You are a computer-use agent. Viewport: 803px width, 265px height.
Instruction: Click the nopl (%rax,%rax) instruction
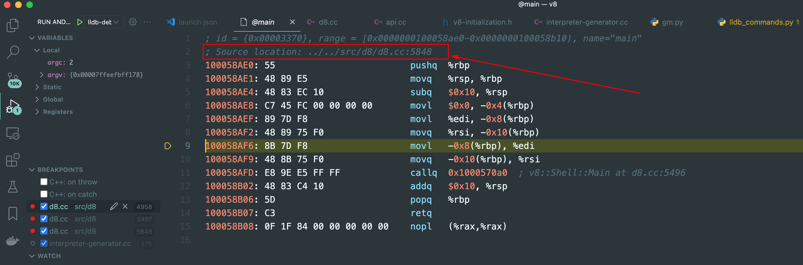tap(458, 227)
